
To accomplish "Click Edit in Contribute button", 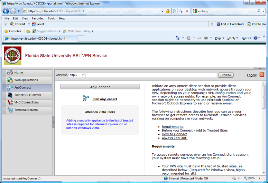I will click(230, 24).
